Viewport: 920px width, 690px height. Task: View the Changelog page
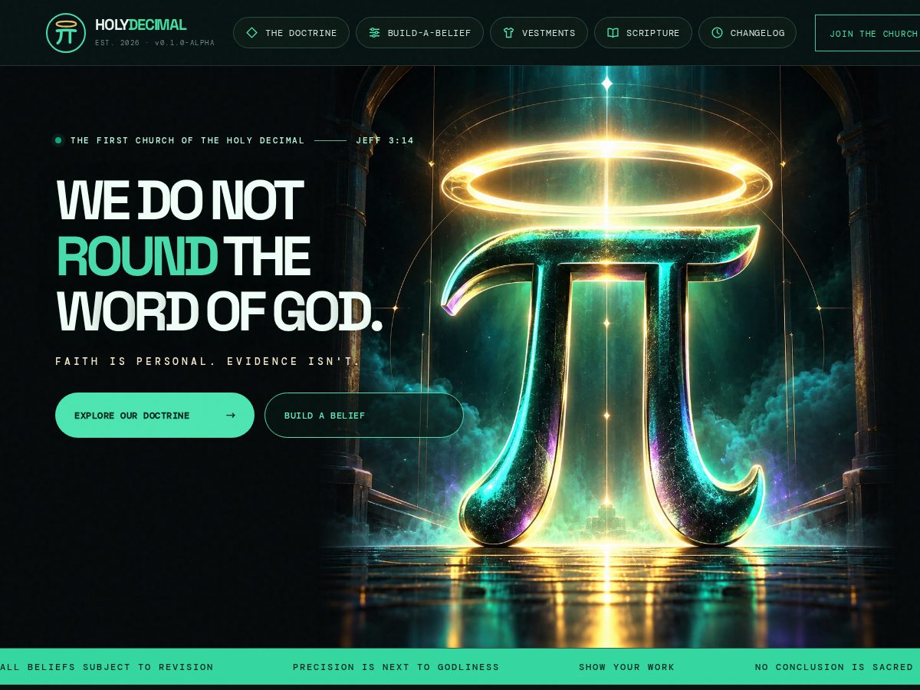tap(747, 33)
